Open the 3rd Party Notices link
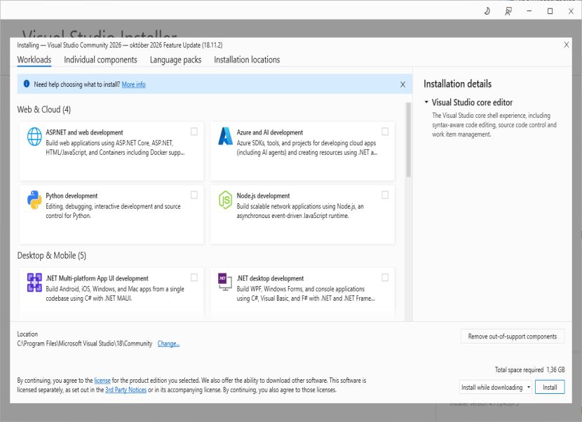 [126, 390]
